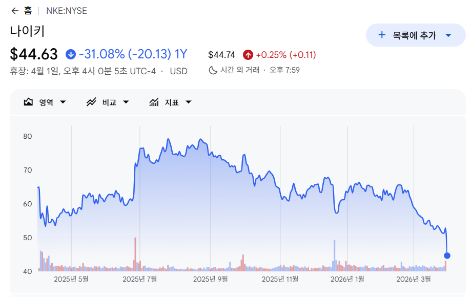471x297 pixels.
Task: Click the plus icon on 목록에 추가
Action: (381, 35)
